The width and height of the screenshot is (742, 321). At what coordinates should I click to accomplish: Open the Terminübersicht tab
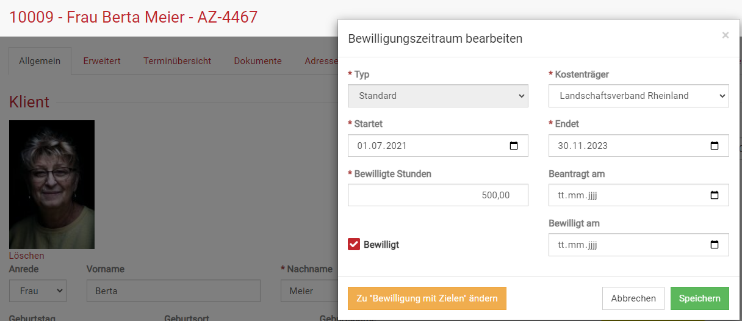tap(177, 61)
